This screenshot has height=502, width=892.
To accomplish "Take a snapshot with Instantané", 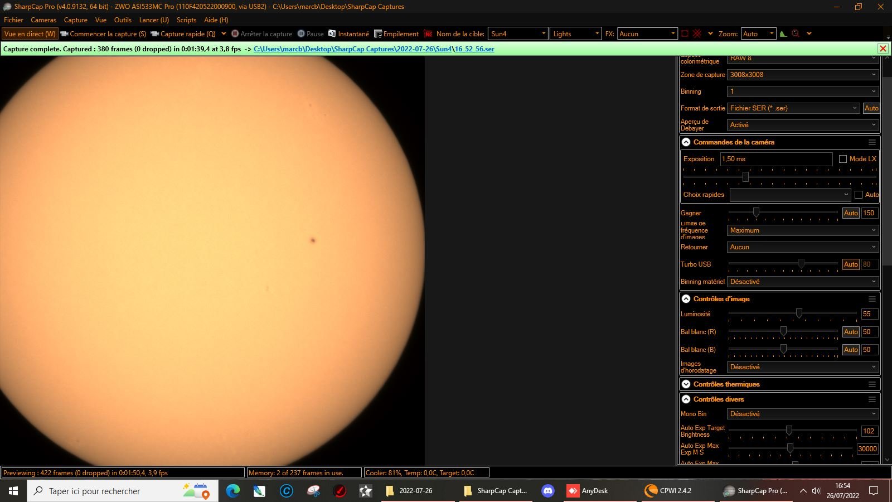I will click(x=348, y=34).
